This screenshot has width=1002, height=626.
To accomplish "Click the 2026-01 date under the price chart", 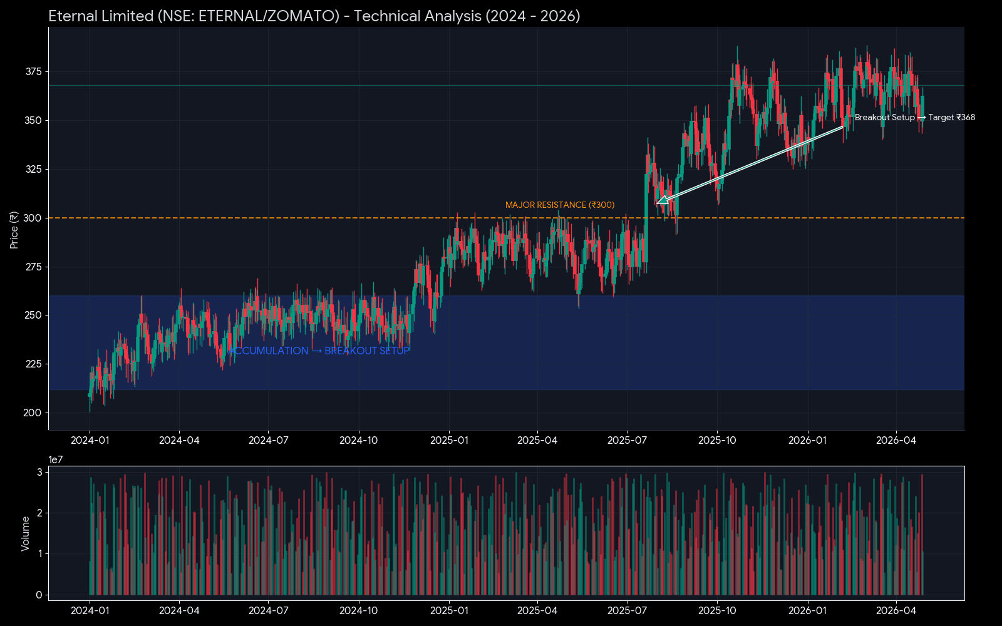I will (x=807, y=441).
